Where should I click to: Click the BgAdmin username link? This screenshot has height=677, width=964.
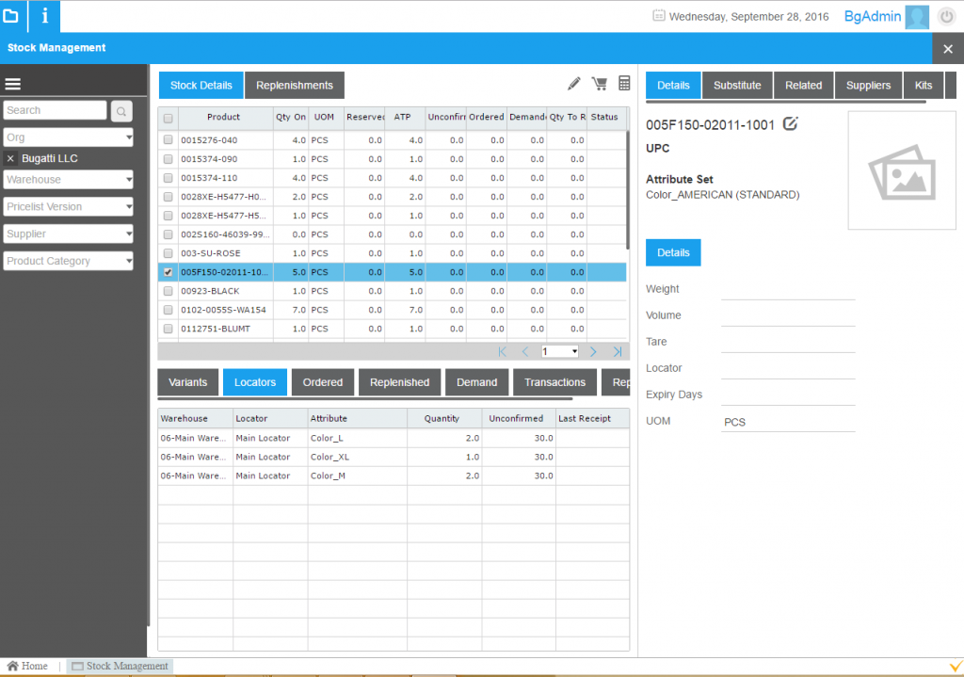pos(873,17)
